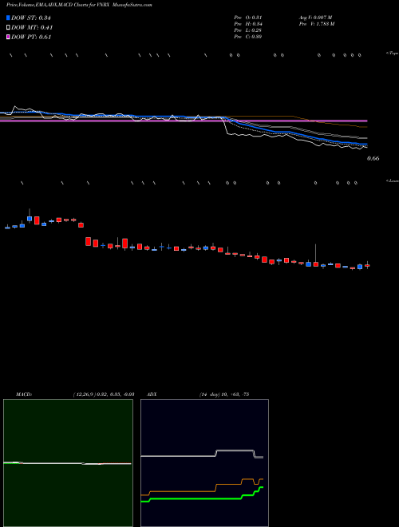Click the dark blue ADX chart panel

point(204,463)
